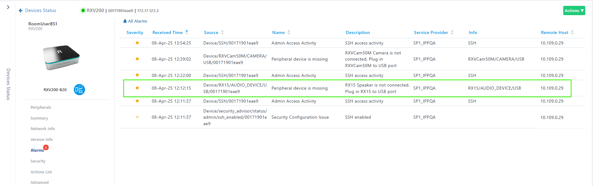Click Remote Host sort arrows
The image size is (593, 186).
(572, 32)
